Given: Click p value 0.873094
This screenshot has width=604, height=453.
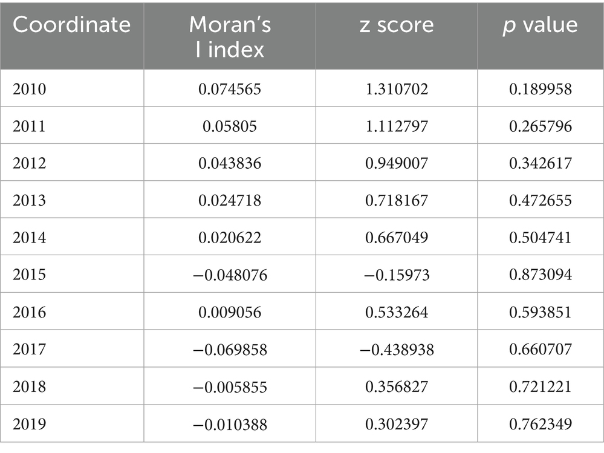Looking at the screenshot, I should 541,275.
